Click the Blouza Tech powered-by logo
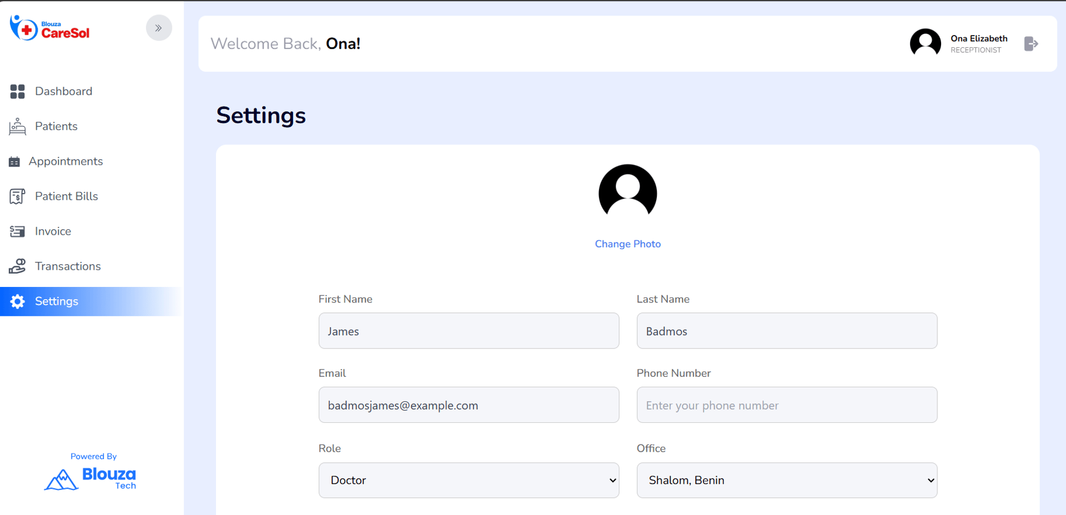Image resolution: width=1066 pixels, height=515 pixels. pos(92,478)
